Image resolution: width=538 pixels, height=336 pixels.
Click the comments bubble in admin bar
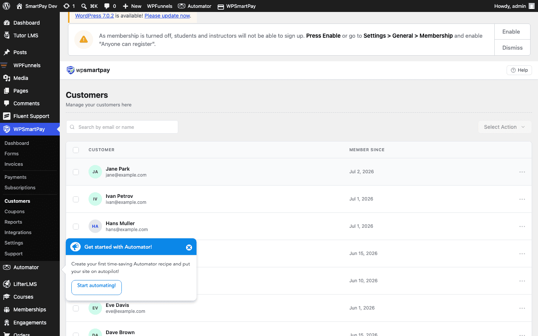coord(107,6)
